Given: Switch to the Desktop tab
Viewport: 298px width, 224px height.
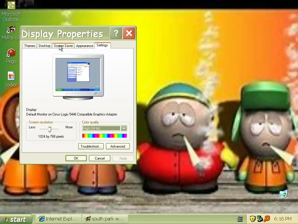Looking at the screenshot, I should click(45, 46).
